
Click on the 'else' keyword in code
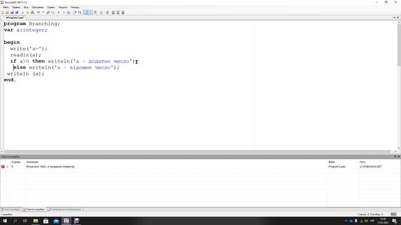19,67
